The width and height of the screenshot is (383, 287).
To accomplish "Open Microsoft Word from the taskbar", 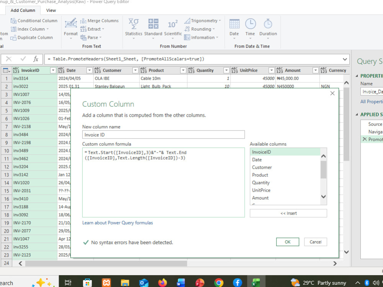I will point(181,283).
